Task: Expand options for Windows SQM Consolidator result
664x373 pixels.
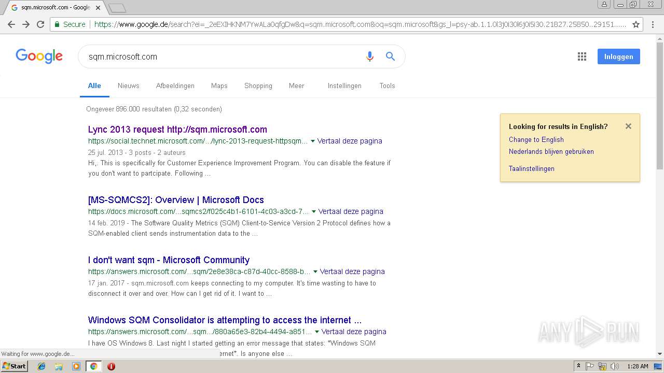Action: point(317,332)
